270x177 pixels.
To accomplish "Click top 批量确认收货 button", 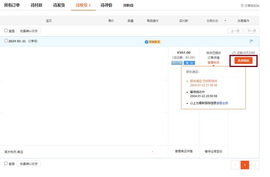I will click(29, 31).
